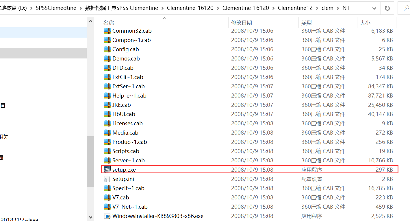
Task: Select the Server~1.cab file icon
Action: point(107,160)
